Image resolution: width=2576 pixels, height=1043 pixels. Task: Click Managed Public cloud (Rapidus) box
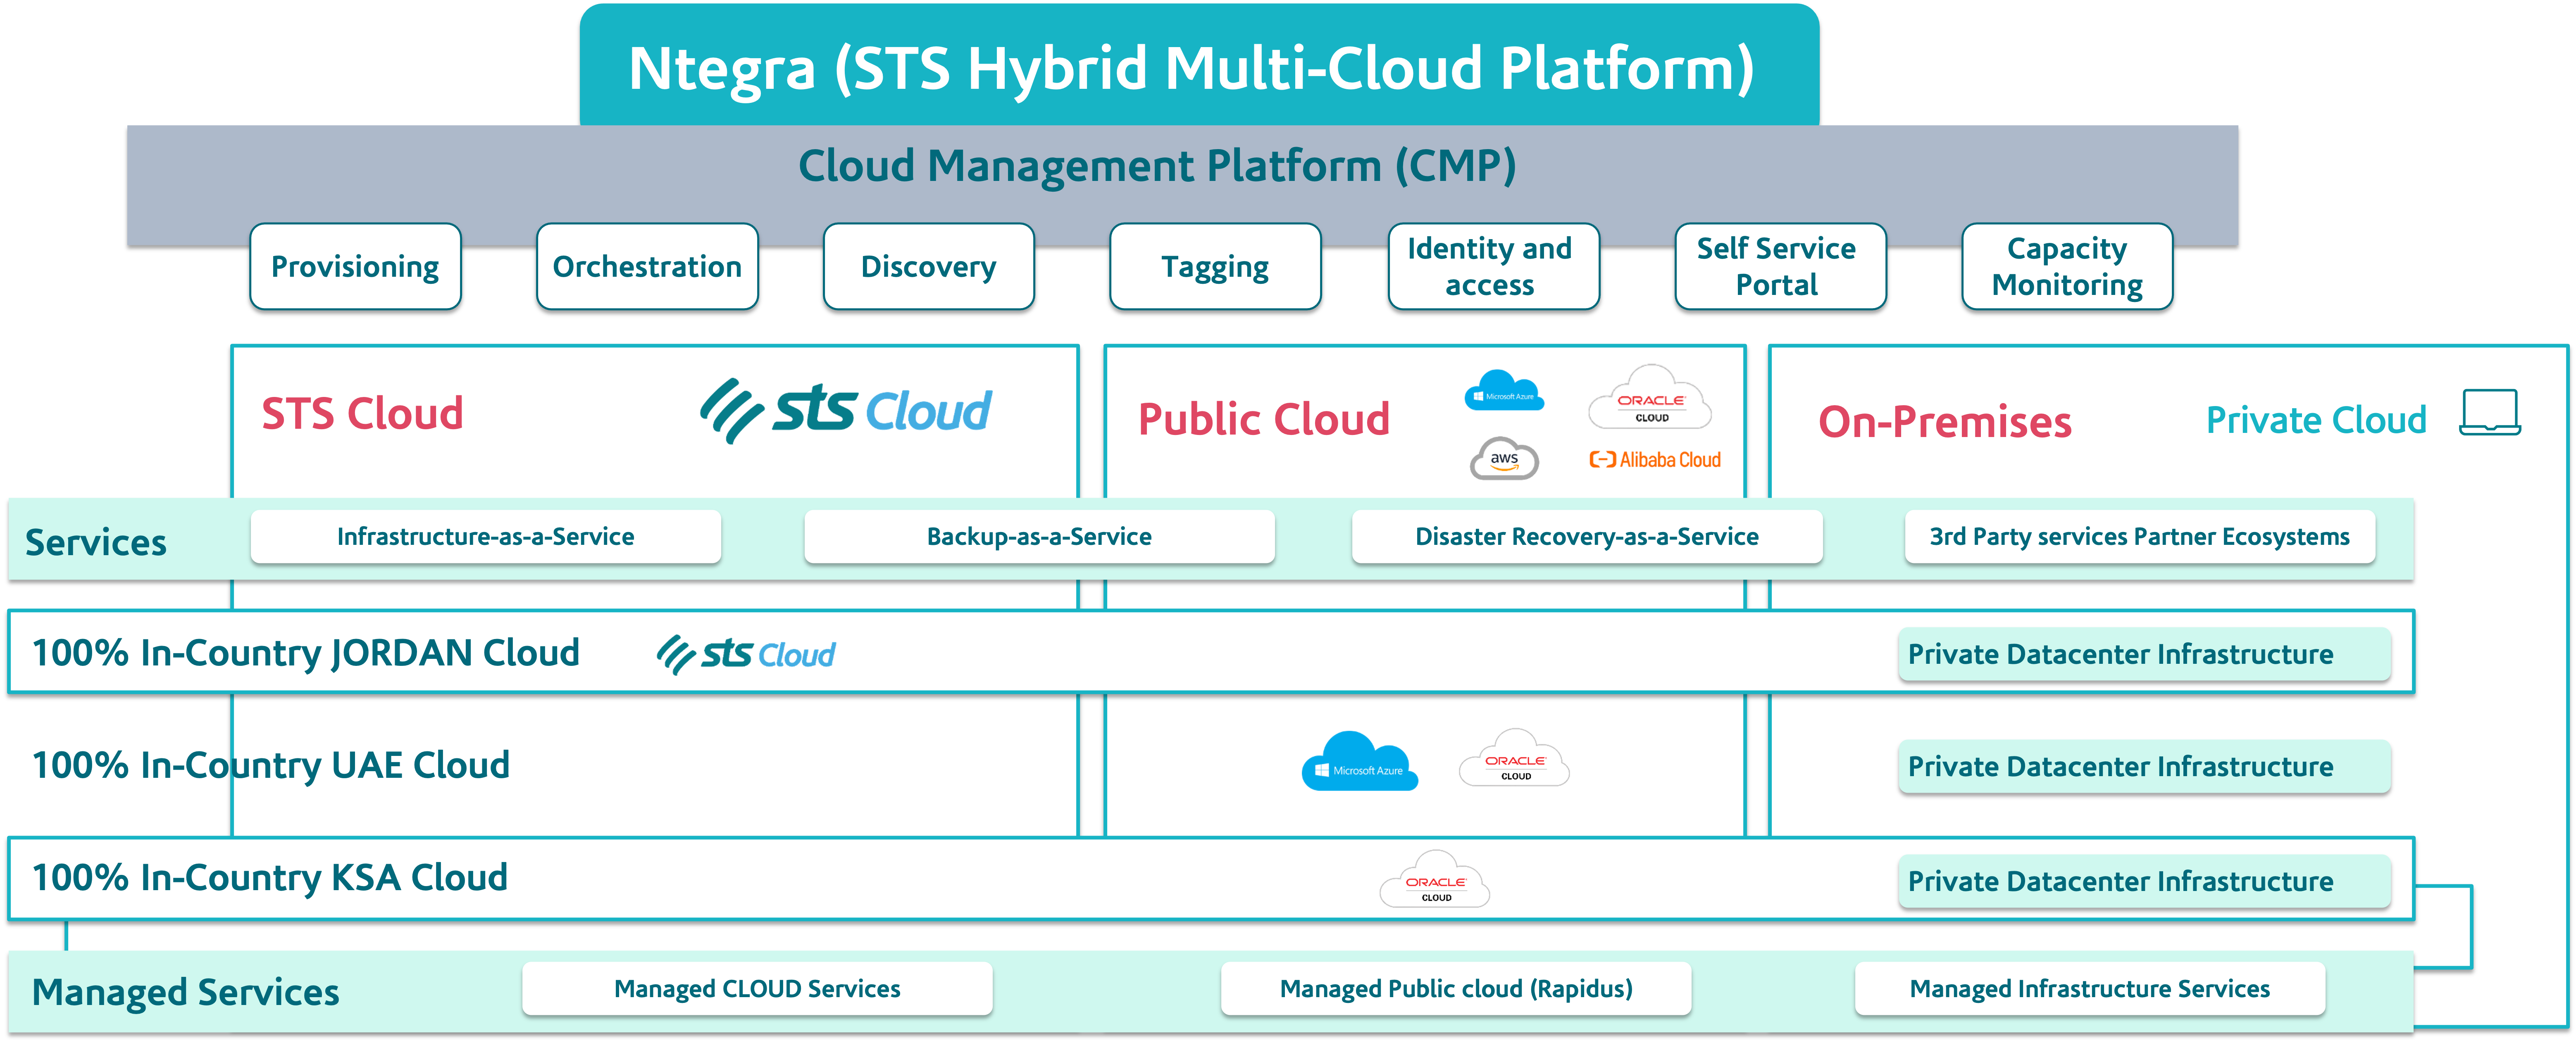tap(1456, 989)
